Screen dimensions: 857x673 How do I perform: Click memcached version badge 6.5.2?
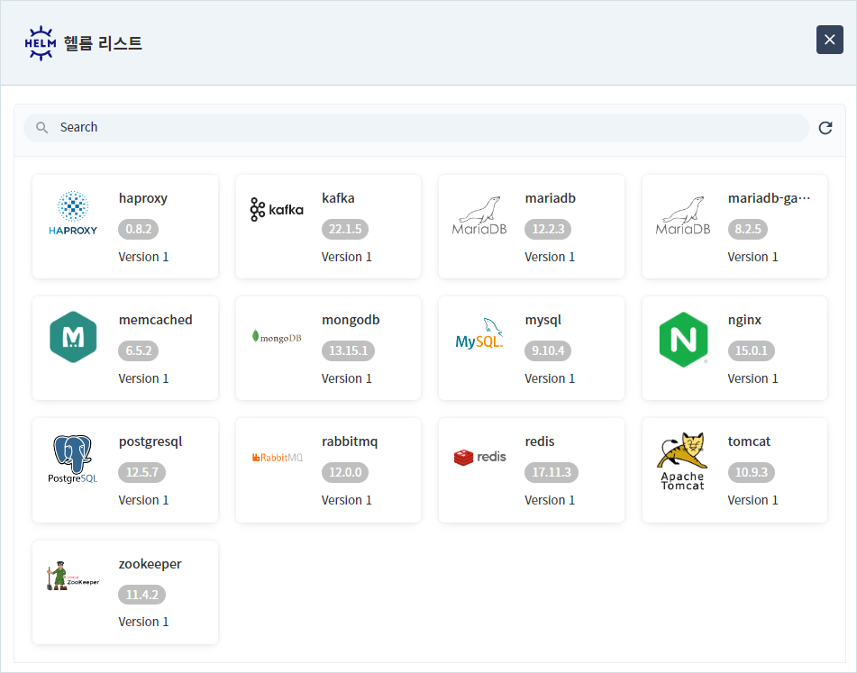click(138, 350)
